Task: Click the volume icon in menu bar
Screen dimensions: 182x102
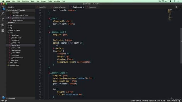Action: pos(166,1)
